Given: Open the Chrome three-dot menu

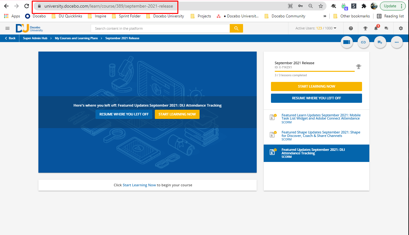Looking at the screenshot, I should click(x=401, y=6).
